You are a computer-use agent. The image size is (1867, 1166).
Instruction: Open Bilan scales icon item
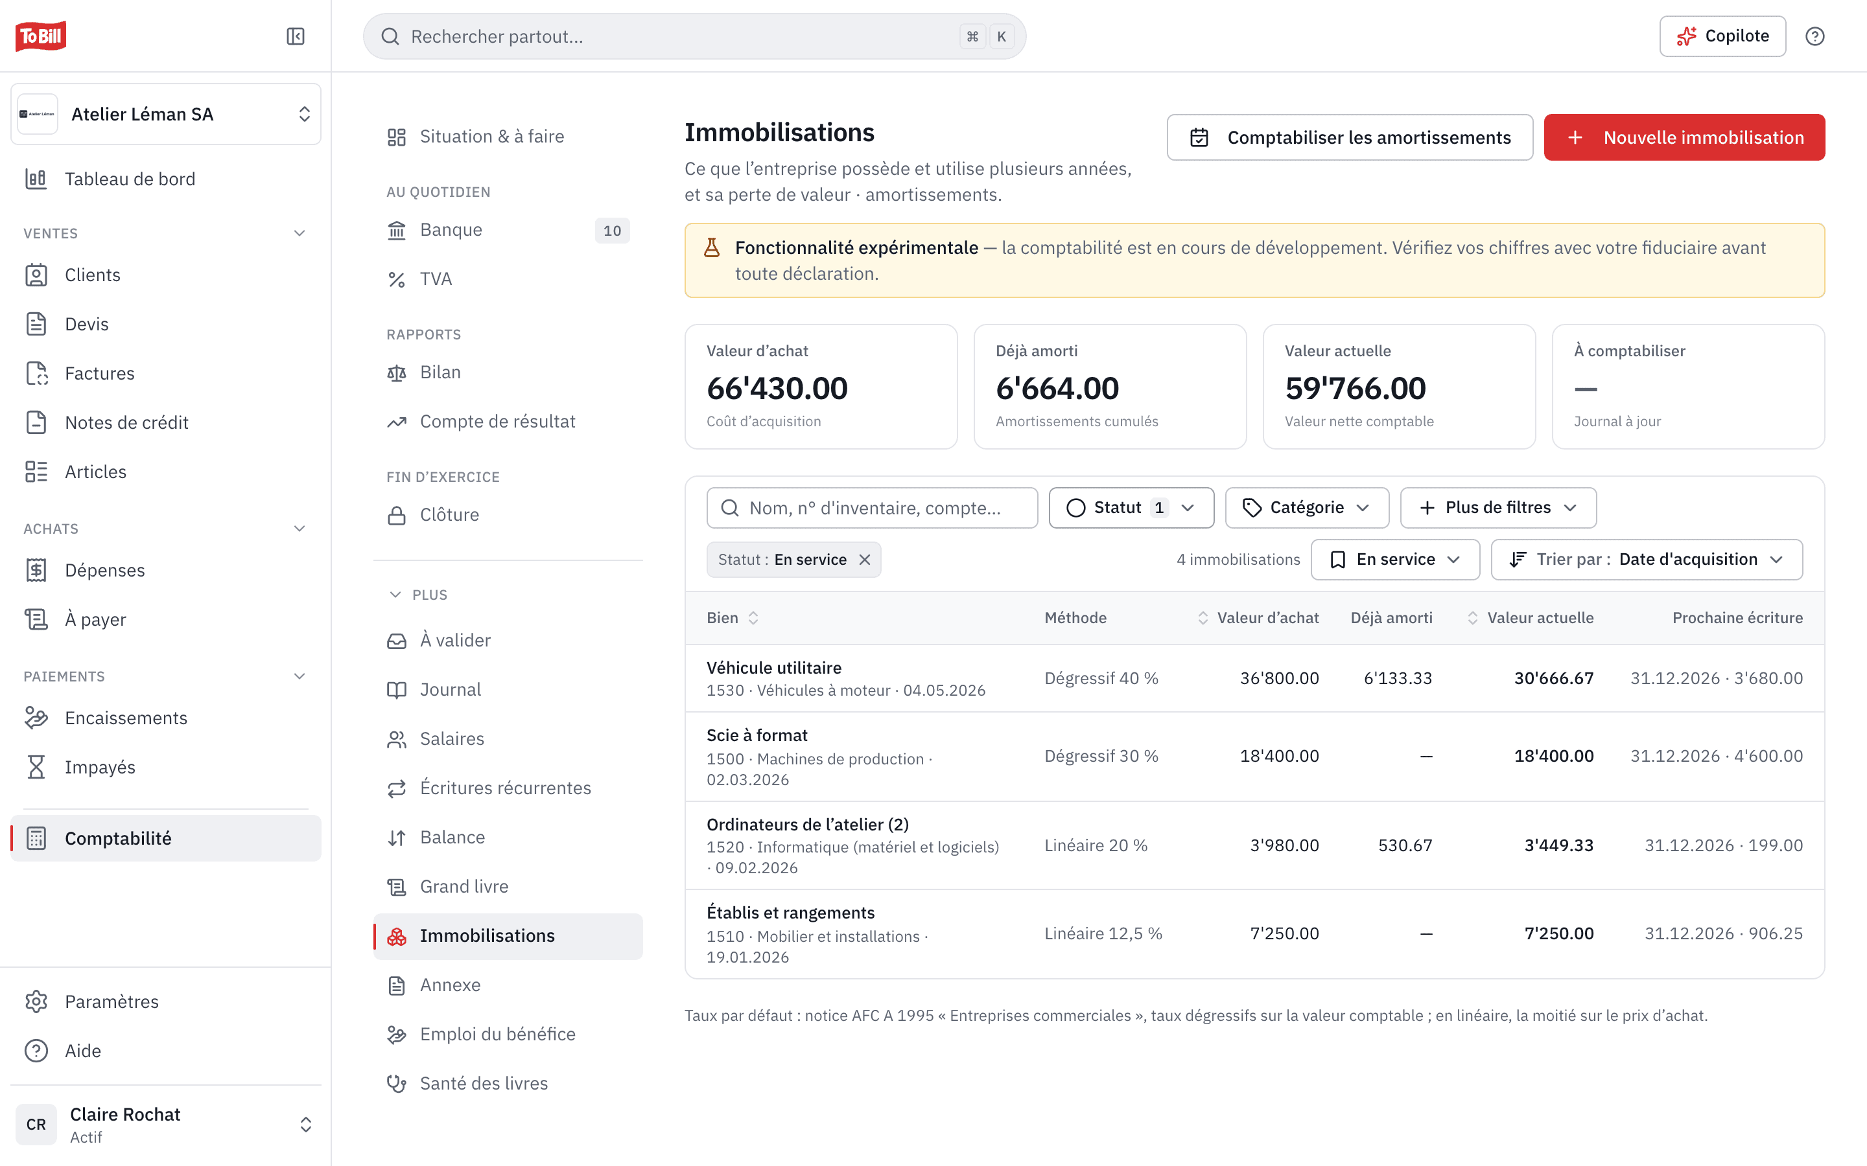tap(508, 372)
